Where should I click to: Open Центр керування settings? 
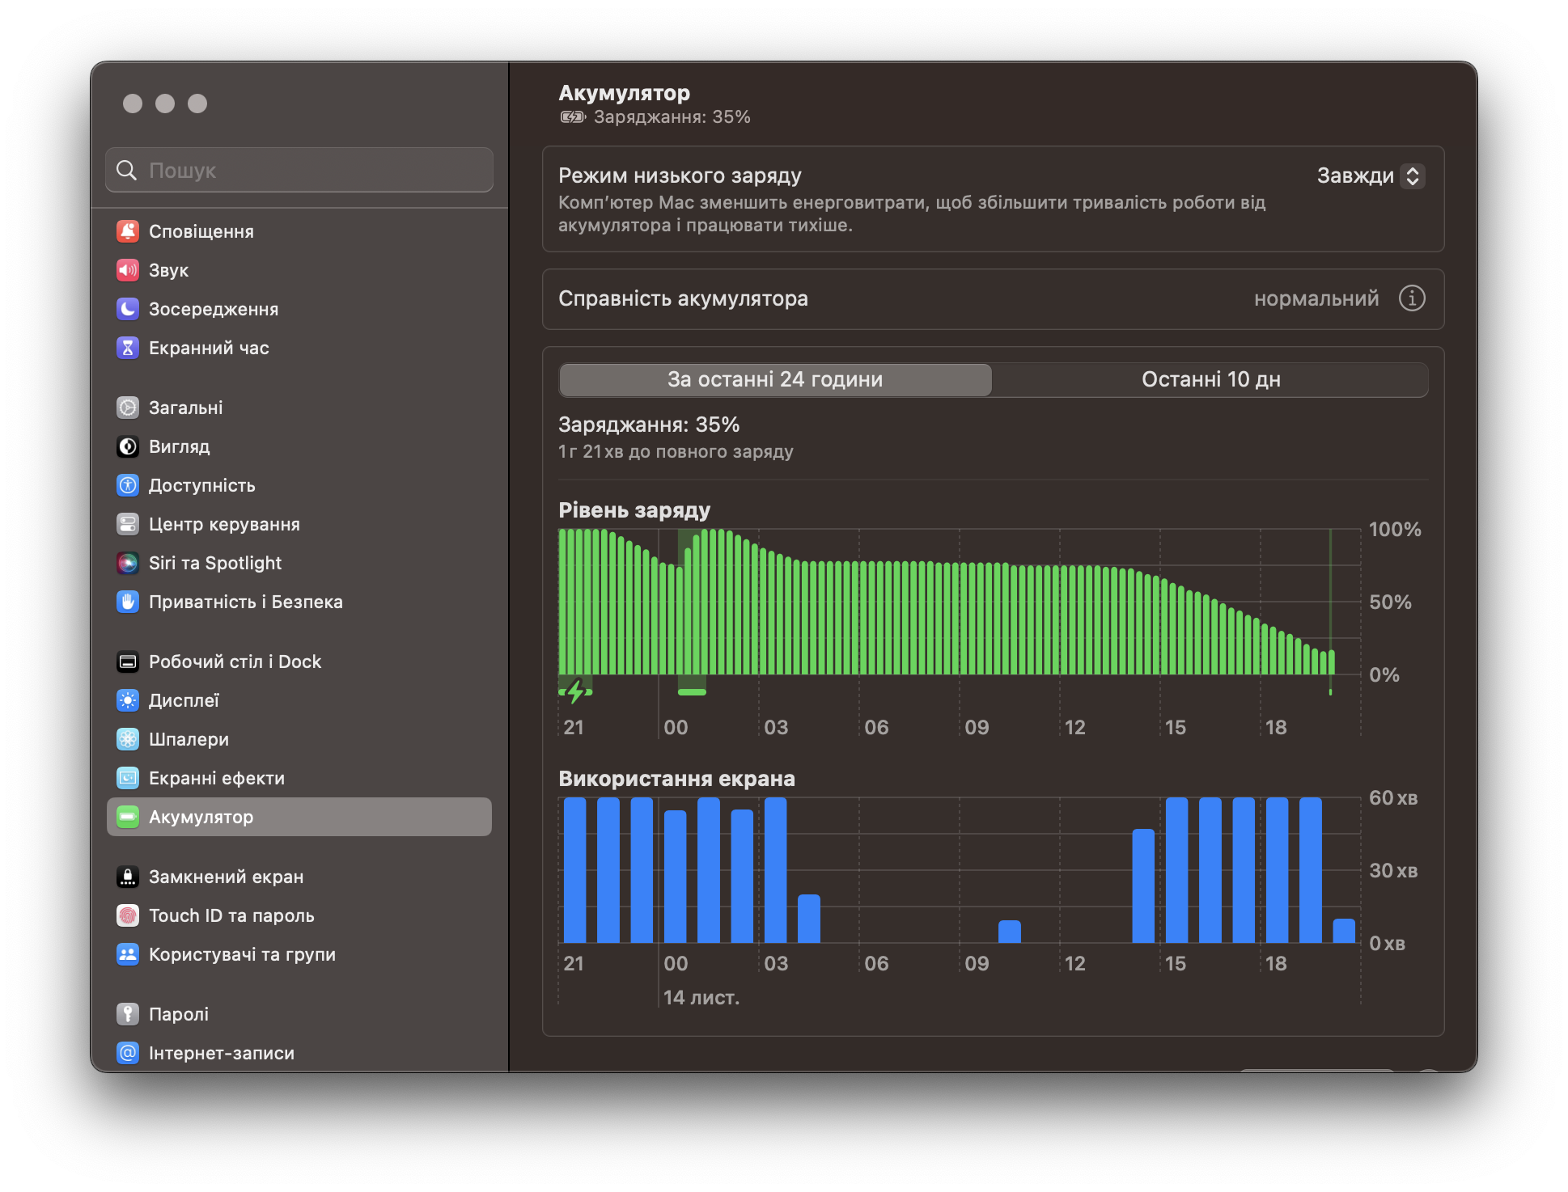(x=223, y=524)
